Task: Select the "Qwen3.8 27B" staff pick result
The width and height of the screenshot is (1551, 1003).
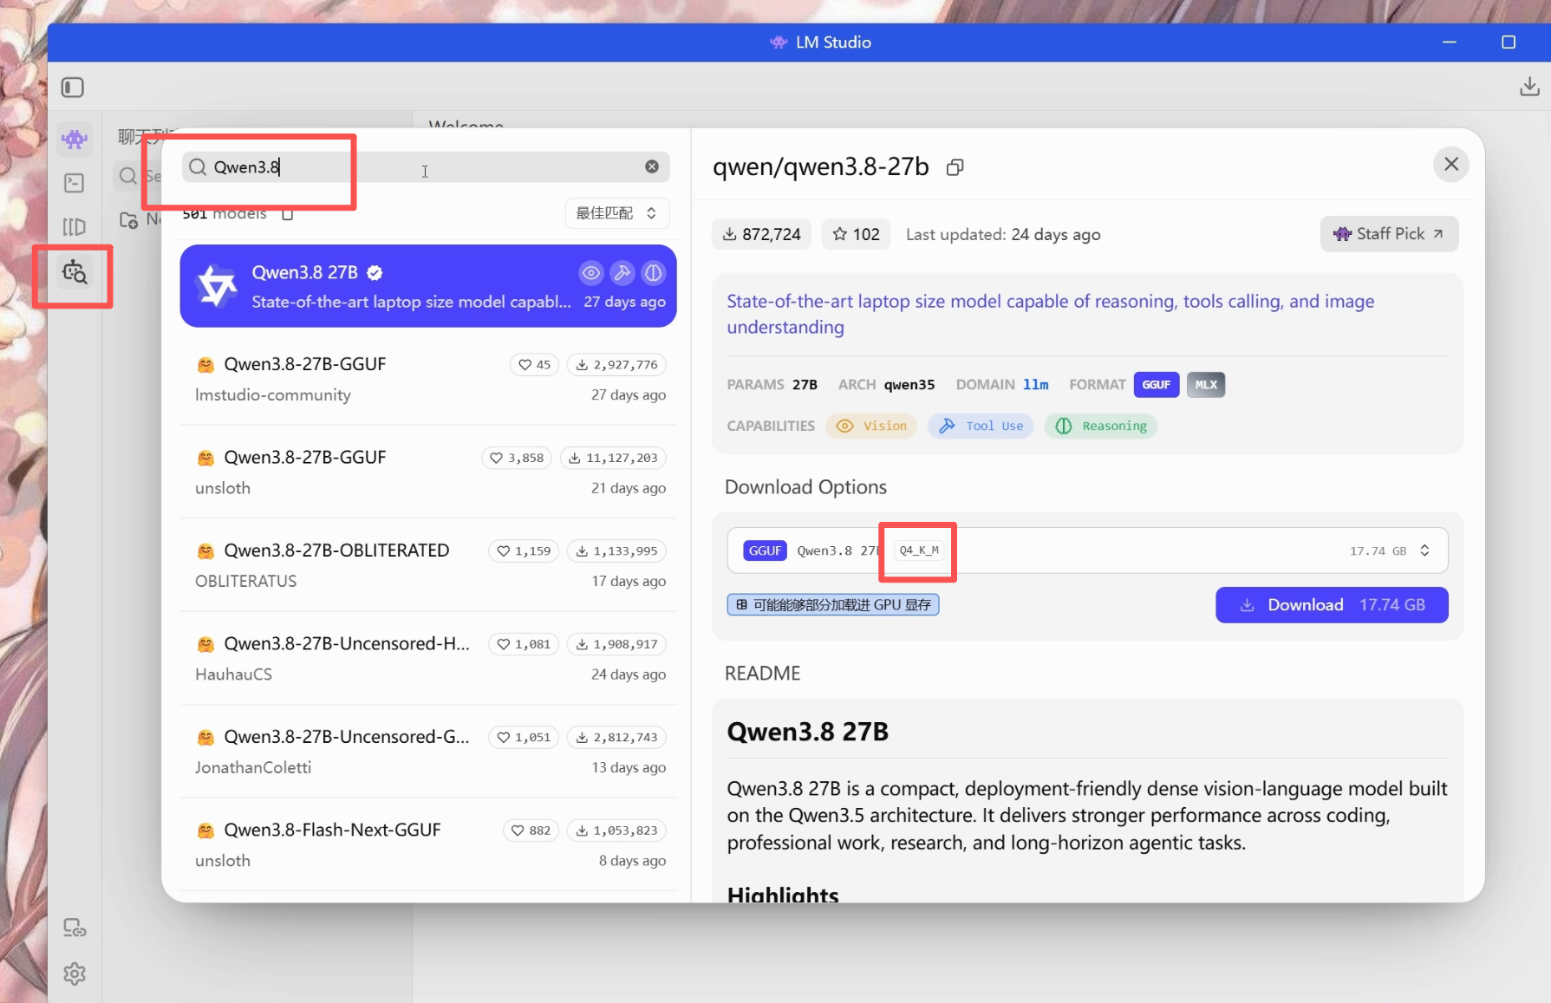Action: coord(428,286)
